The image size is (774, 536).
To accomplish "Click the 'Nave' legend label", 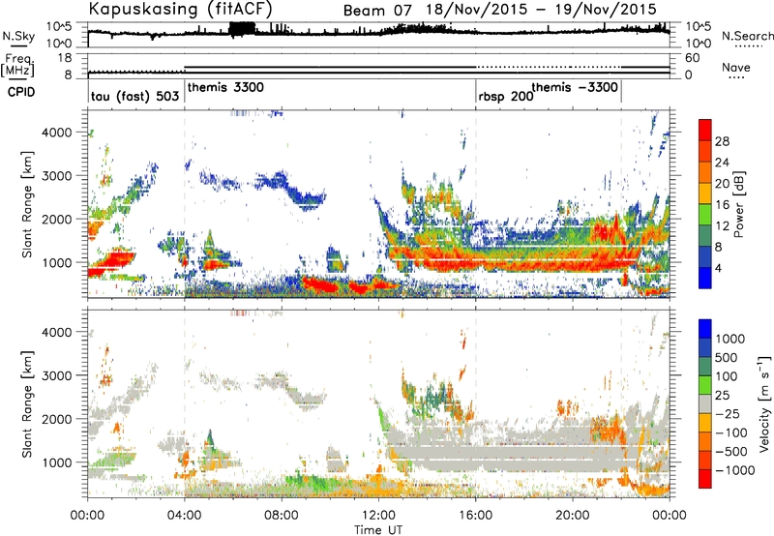I will tap(736, 67).
